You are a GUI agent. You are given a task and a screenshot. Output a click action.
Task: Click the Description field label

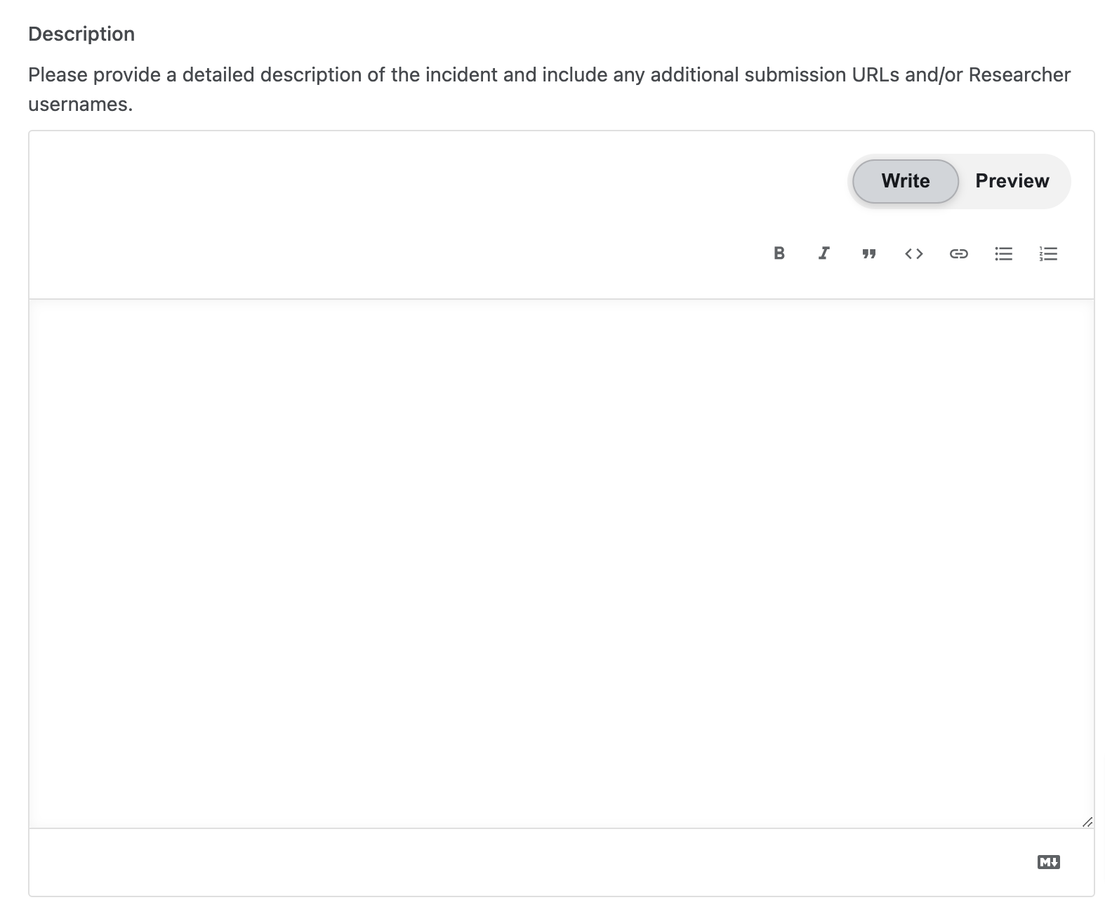[81, 34]
